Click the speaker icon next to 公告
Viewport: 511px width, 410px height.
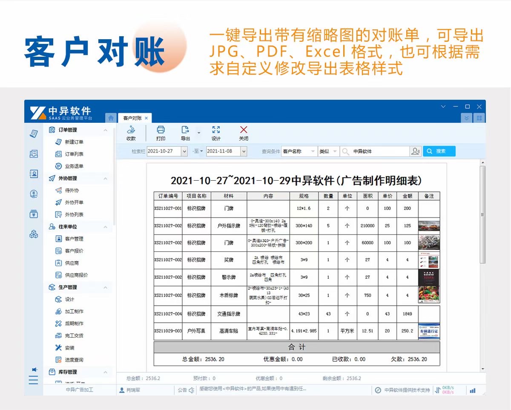[192, 390]
